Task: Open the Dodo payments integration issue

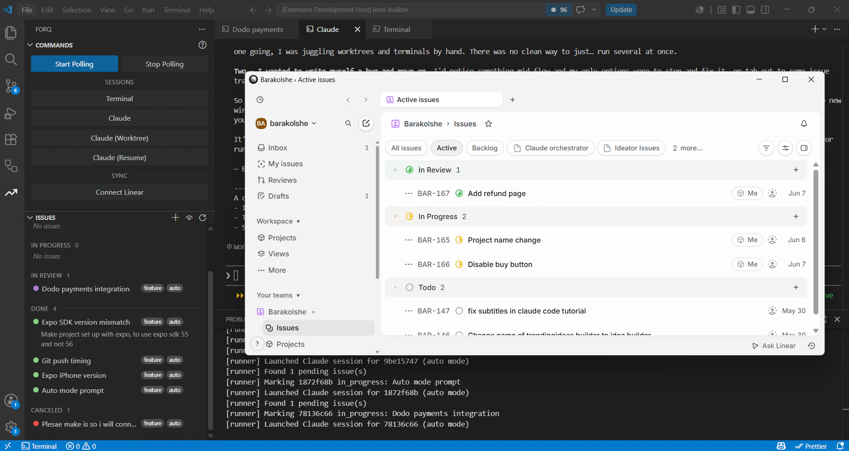Action: pyautogui.click(x=86, y=289)
